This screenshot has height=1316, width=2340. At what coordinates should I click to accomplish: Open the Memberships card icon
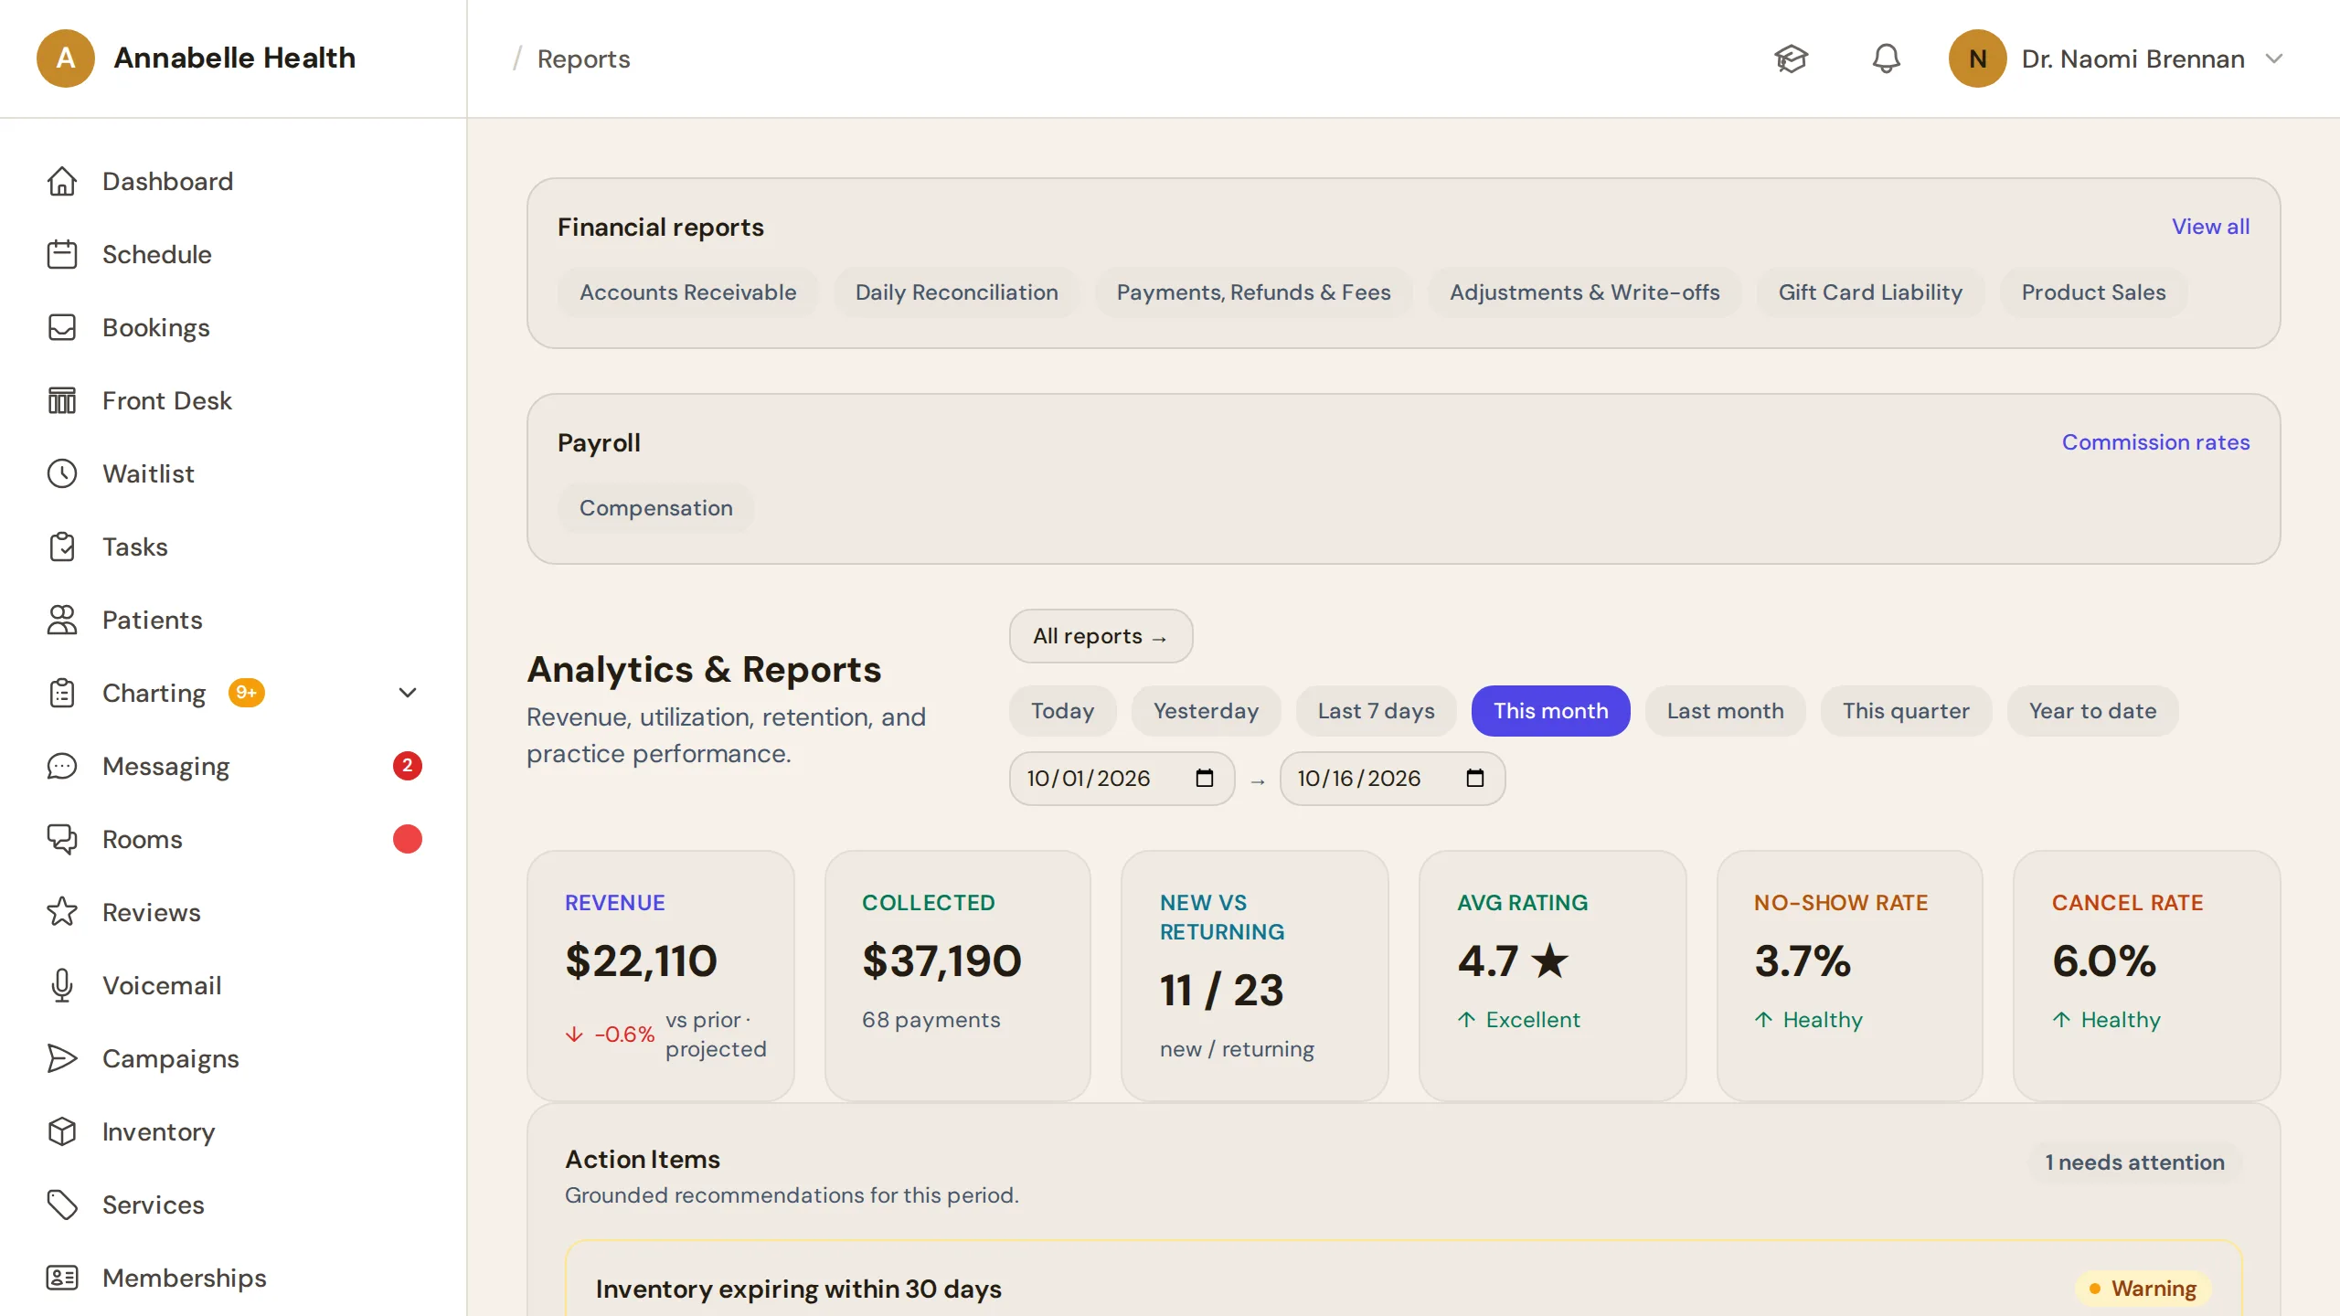pyautogui.click(x=62, y=1278)
